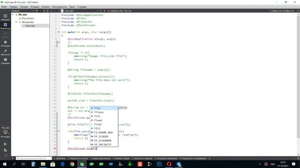The height and width of the screenshot is (168, 300).
Task: Open the Справка menu in menu bar
Action: point(82,7)
